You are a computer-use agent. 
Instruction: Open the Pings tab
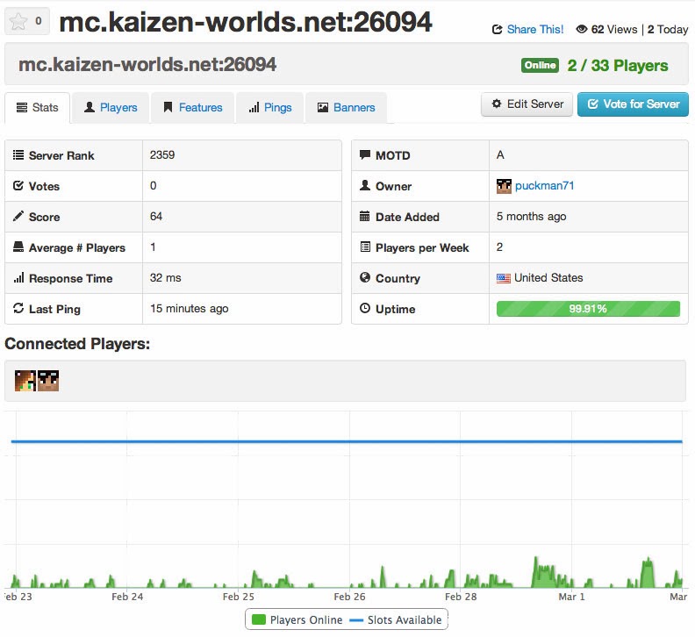pyautogui.click(x=270, y=108)
